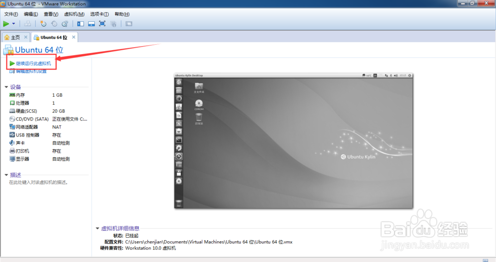Click the revert to snapshot toolbar icon
Screen dimensions: 496x262
tap(54, 24)
